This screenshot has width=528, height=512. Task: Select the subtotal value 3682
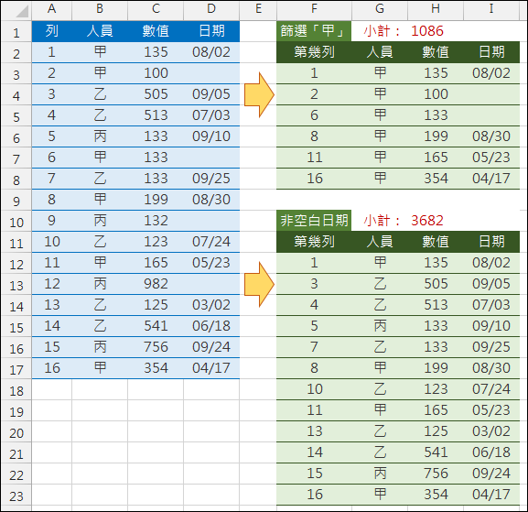coord(427,221)
